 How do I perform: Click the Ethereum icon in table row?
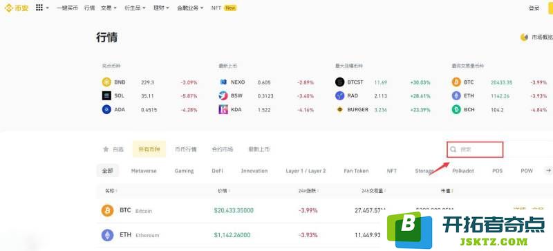(107, 235)
